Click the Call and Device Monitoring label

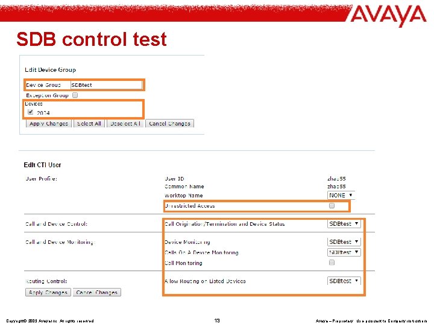point(60,242)
